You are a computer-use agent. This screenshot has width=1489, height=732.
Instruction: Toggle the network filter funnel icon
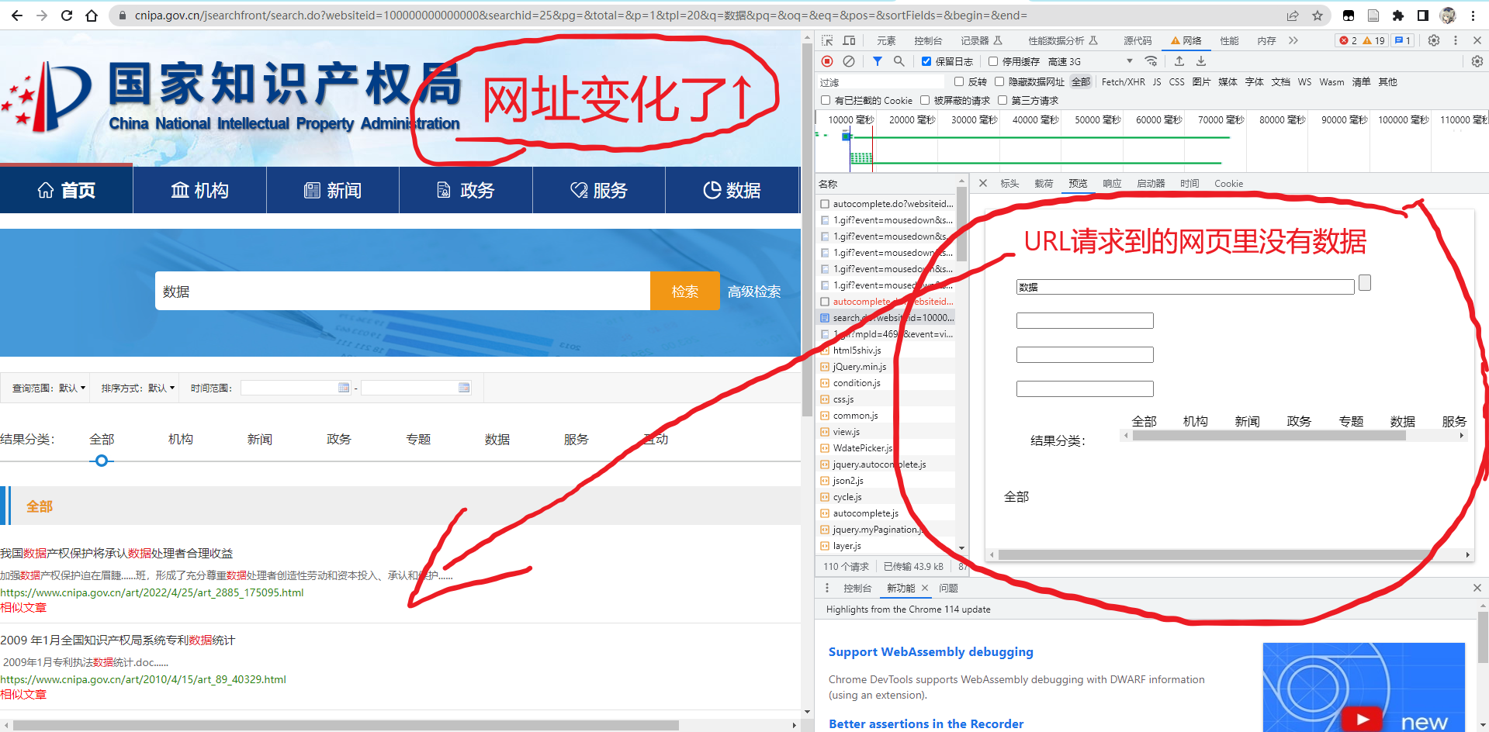coord(877,61)
